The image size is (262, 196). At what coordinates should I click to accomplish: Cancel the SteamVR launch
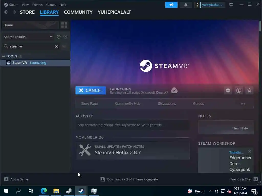(x=91, y=90)
